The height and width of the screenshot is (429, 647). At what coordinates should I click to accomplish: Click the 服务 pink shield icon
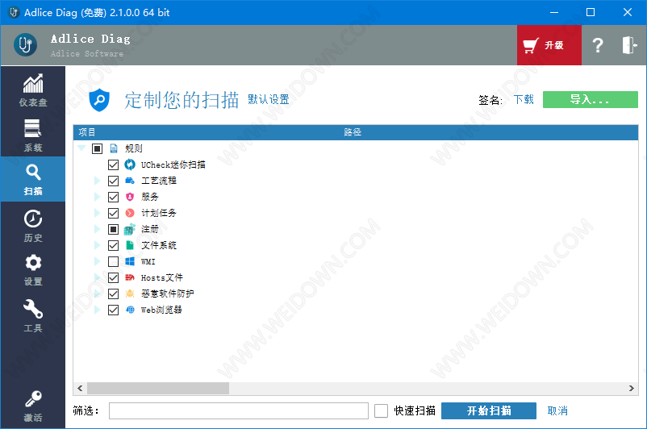click(130, 197)
